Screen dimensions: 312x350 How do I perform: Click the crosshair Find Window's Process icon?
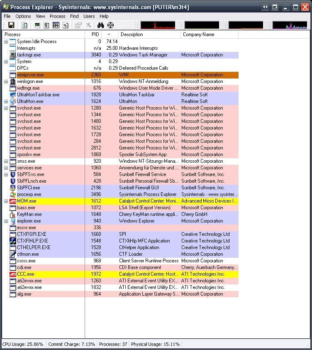(111, 25)
